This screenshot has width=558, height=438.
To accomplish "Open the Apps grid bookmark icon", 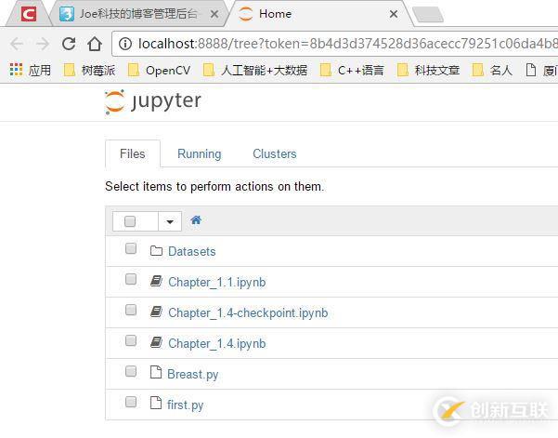I will coord(16,70).
